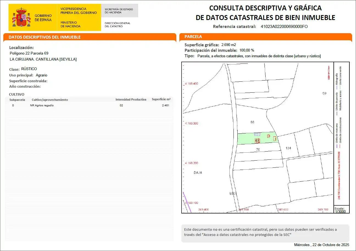Click 'DIRECCIÓN GENERAL DEL CATASTRO' text

point(118,25)
